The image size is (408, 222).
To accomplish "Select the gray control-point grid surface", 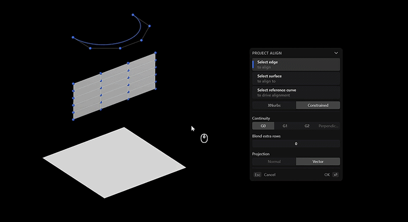I will click(114, 86).
